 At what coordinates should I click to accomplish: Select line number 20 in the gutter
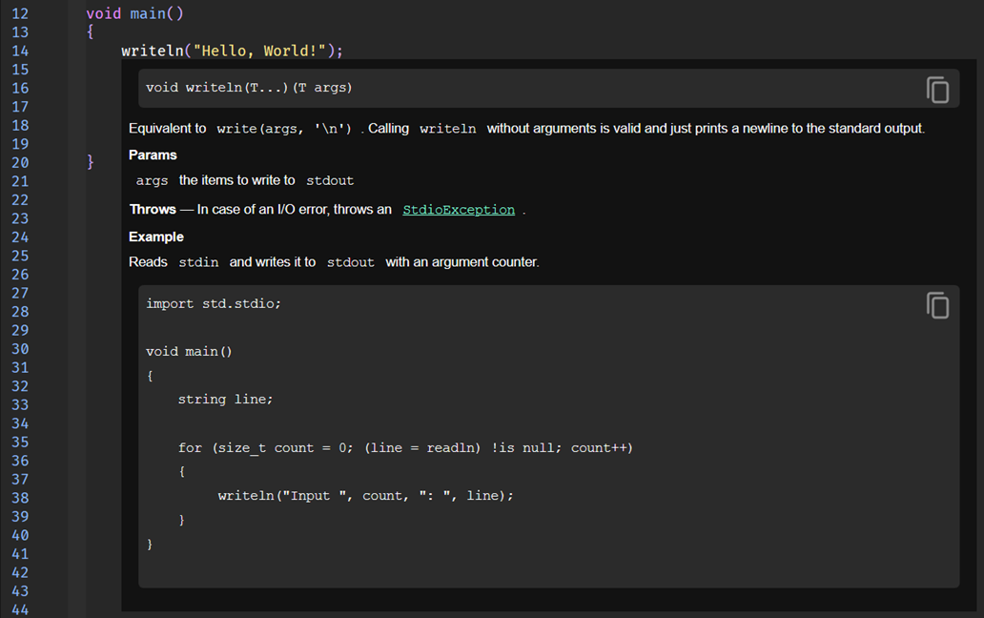[x=20, y=163]
